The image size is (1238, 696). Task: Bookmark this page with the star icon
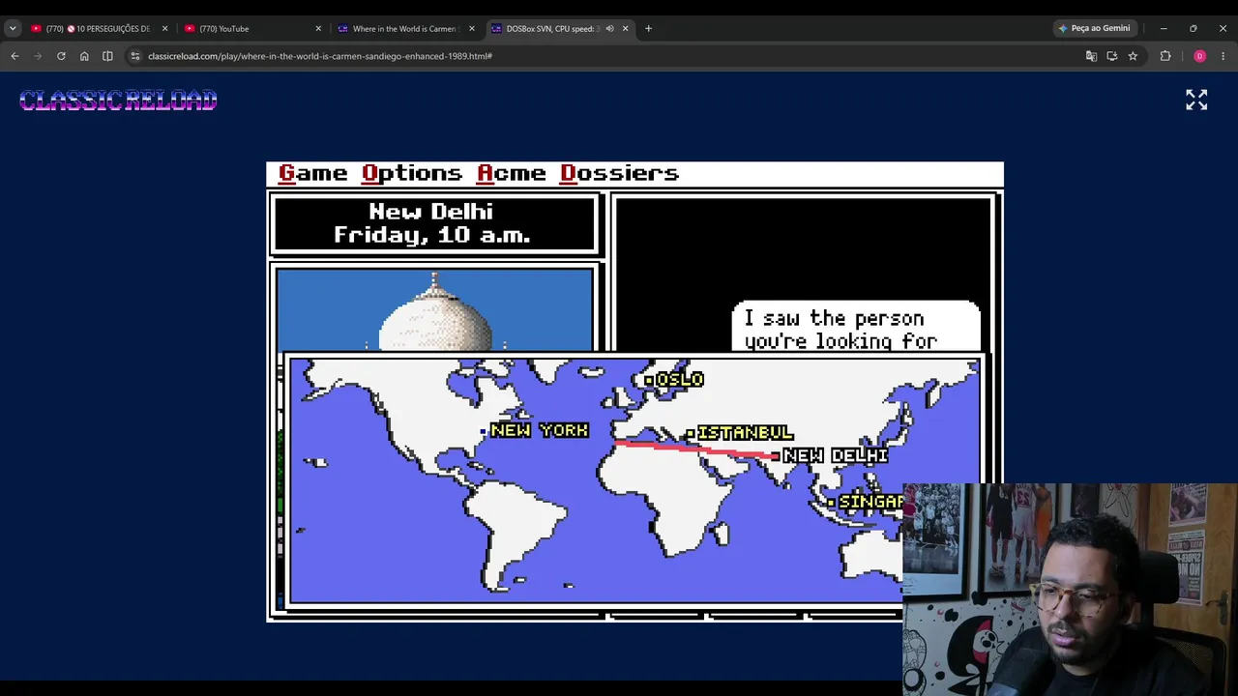1133,56
